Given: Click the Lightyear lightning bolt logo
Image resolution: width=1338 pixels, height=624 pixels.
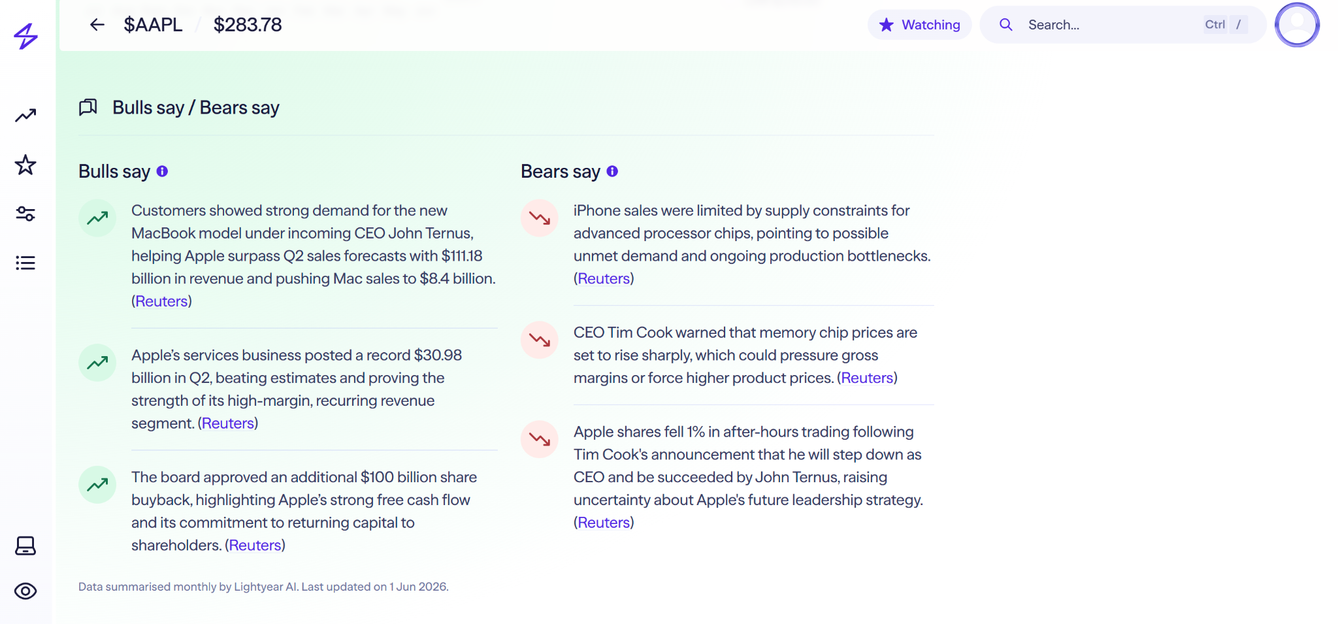Looking at the screenshot, I should 26,37.
